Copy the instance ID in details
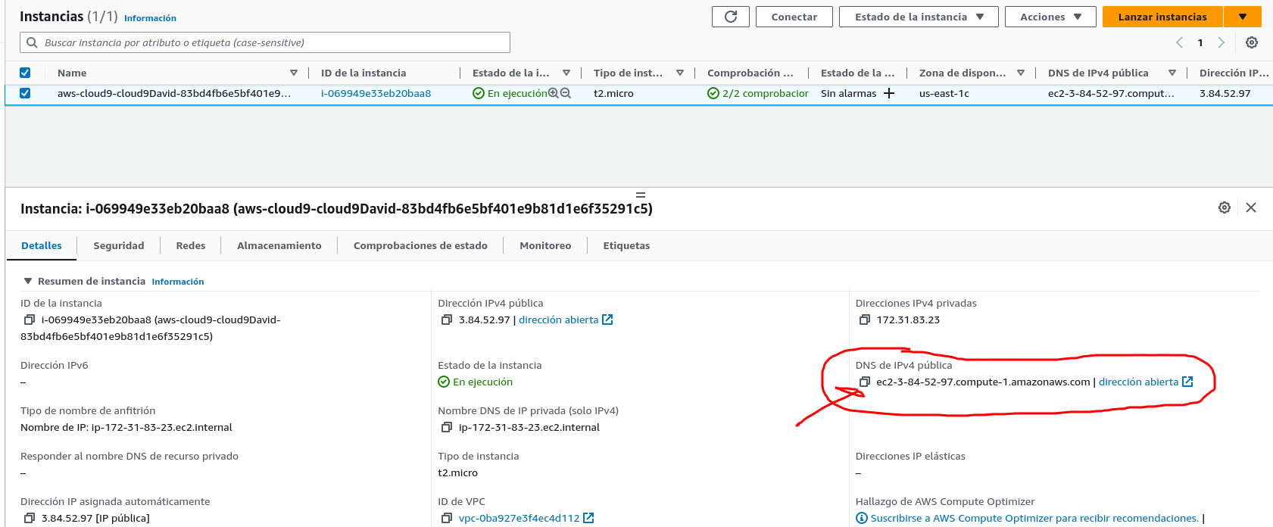The width and height of the screenshot is (1273, 527). (30, 320)
